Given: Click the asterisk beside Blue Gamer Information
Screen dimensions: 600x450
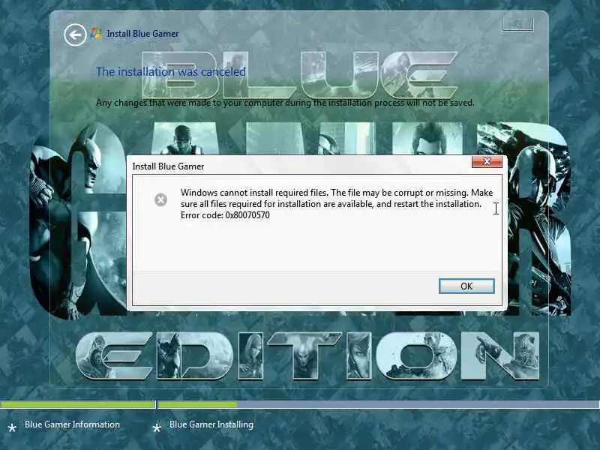Looking at the screenshot, I should pos(12,427).
